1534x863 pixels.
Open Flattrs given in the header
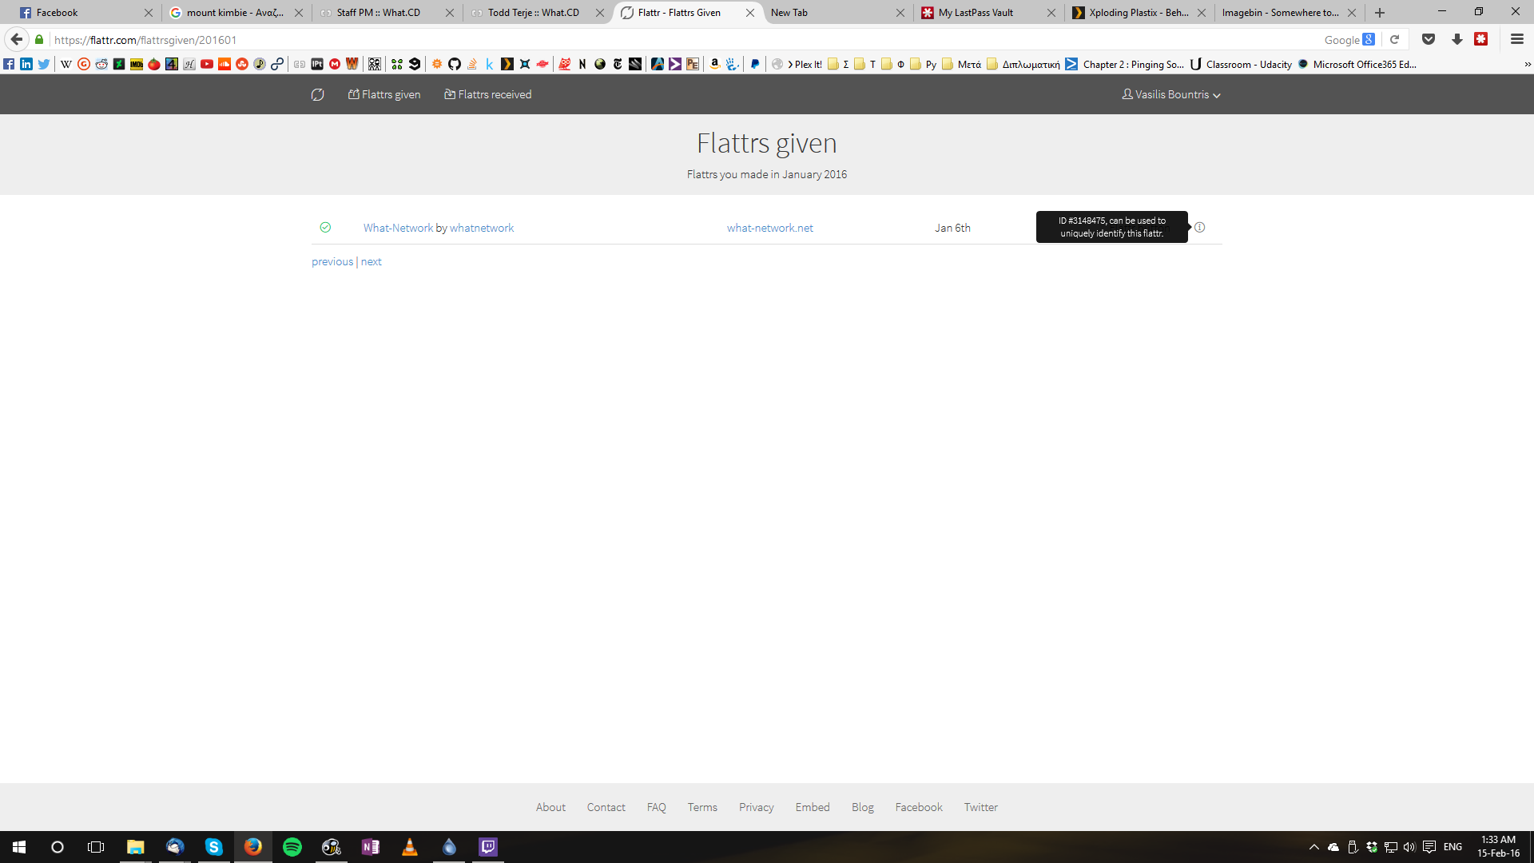click(384, 94)
